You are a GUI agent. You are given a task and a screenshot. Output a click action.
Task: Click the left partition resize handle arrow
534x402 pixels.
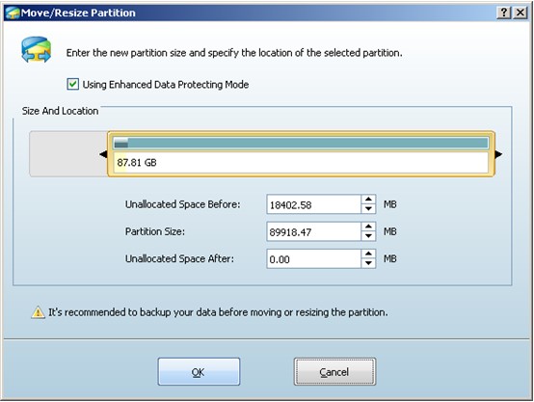click(x=103, y=154)
